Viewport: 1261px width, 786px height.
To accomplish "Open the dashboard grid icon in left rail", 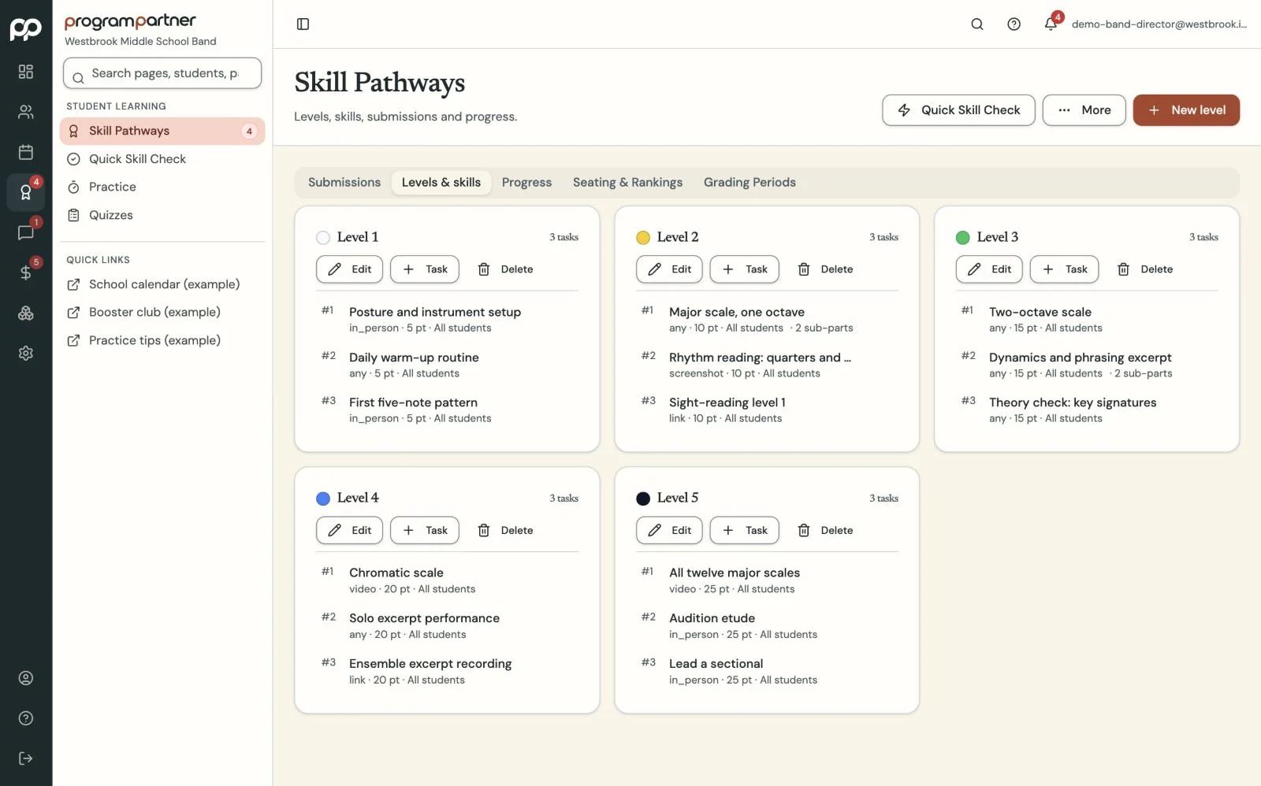I will [26, 72].
